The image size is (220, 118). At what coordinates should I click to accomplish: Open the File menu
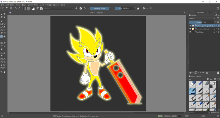tap(3, 5)
